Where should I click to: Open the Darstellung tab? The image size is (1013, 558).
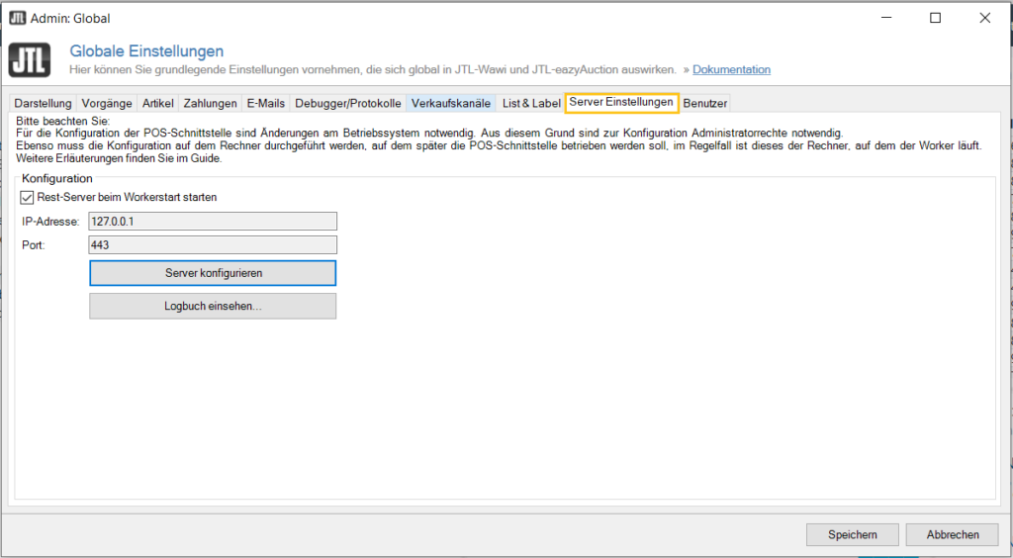click(x=43, y=103)
